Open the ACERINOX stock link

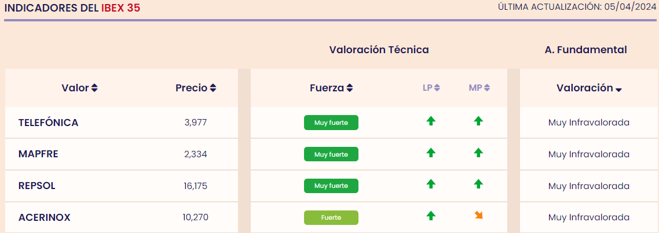[44, 217]
